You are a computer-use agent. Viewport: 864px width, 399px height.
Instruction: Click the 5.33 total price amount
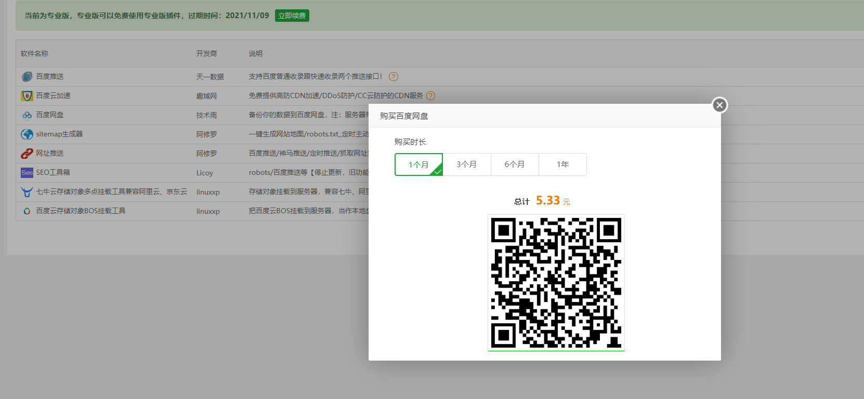coord(548,200)
